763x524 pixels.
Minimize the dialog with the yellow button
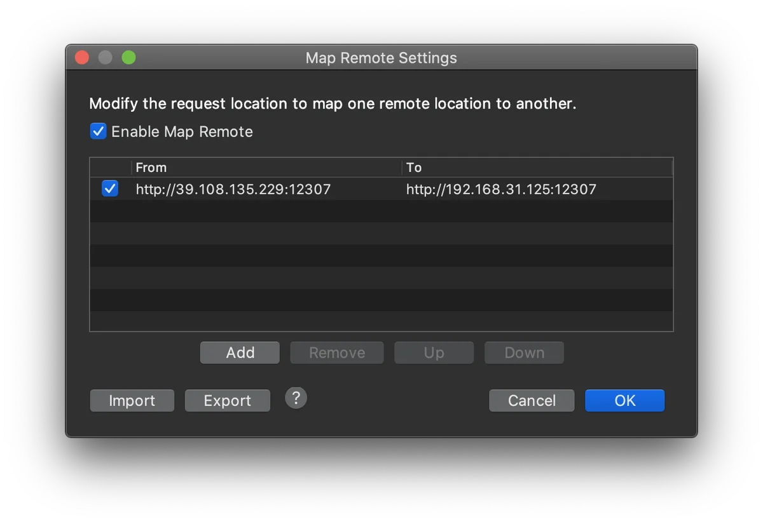pos(106,58)
